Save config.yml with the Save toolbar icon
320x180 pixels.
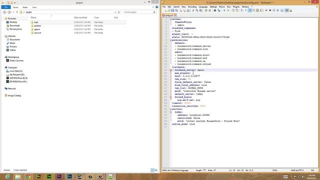pyautogui.click(x=172, y=10)
